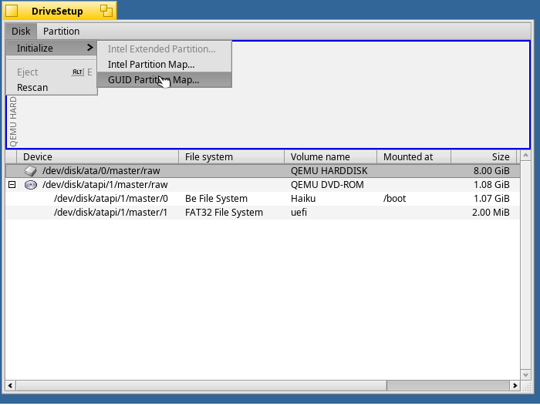Open the Partition menu
Screen dimensions: 540x406
pos(61,31)
